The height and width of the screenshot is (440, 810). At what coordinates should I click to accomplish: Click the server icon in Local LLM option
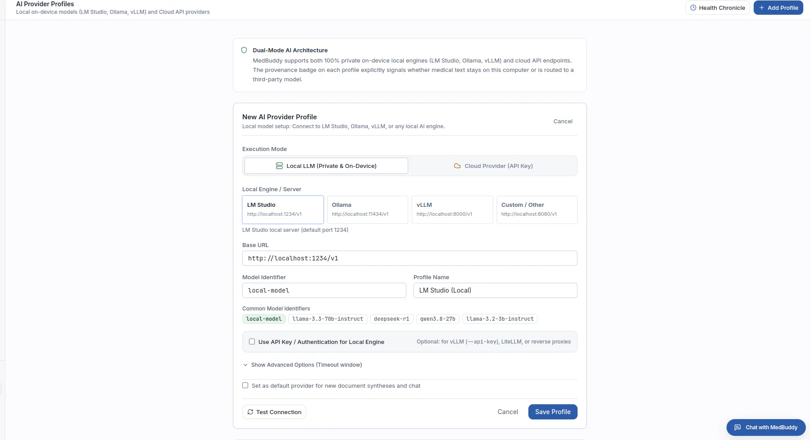tap(279, 166)
